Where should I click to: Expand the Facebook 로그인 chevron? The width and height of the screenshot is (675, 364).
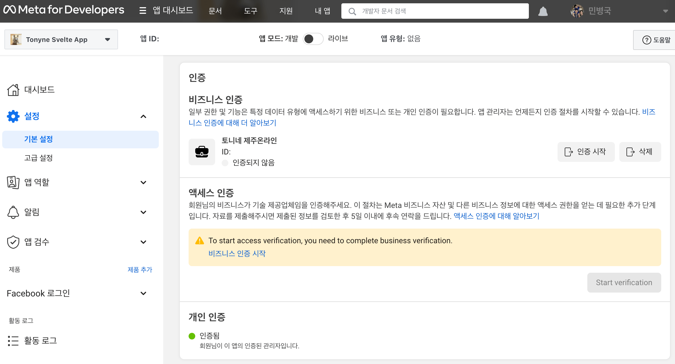[143, 293]
